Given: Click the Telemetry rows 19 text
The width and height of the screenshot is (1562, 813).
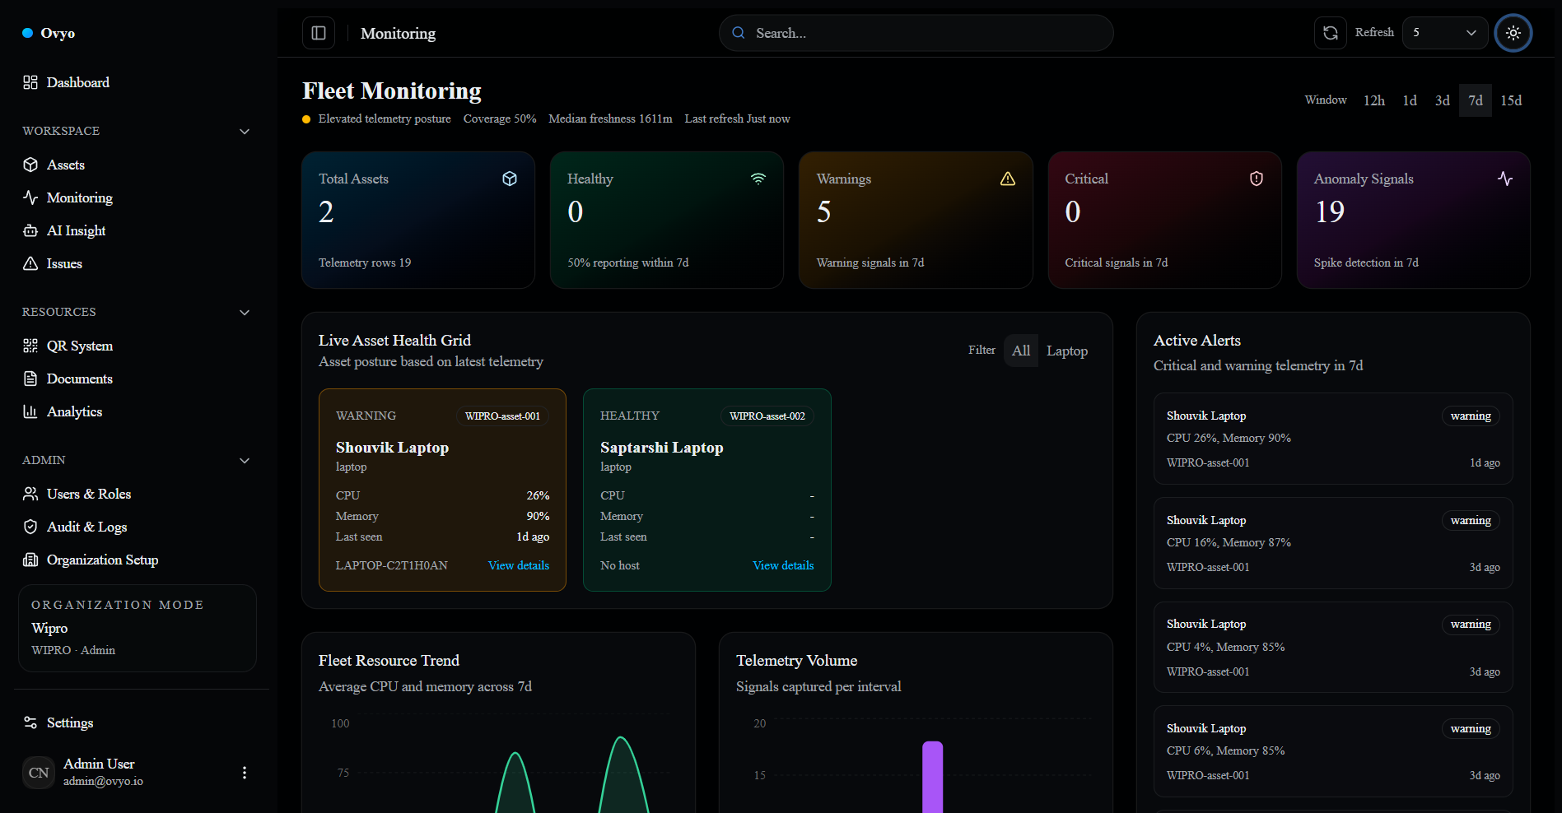Looking at the screenshot, I should pos(365,262).
